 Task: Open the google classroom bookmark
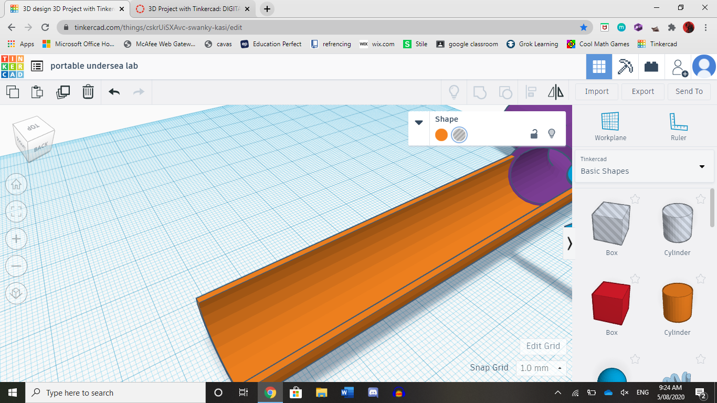[467, 44]
